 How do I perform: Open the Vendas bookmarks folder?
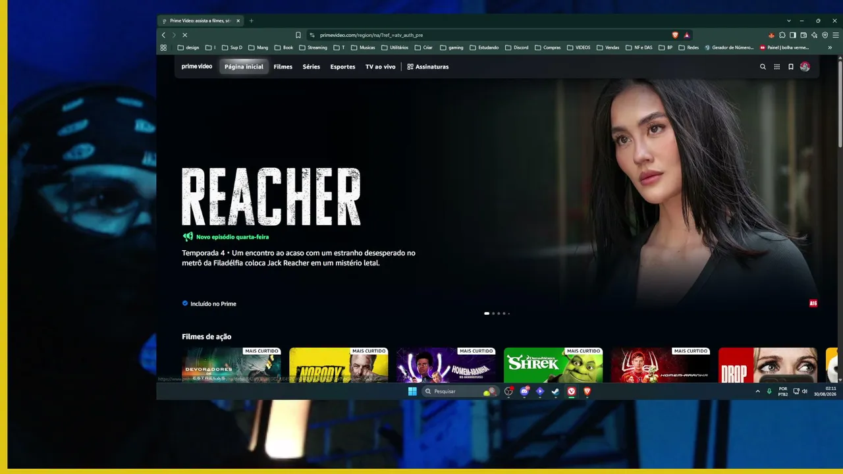click(x=608, y=47)
